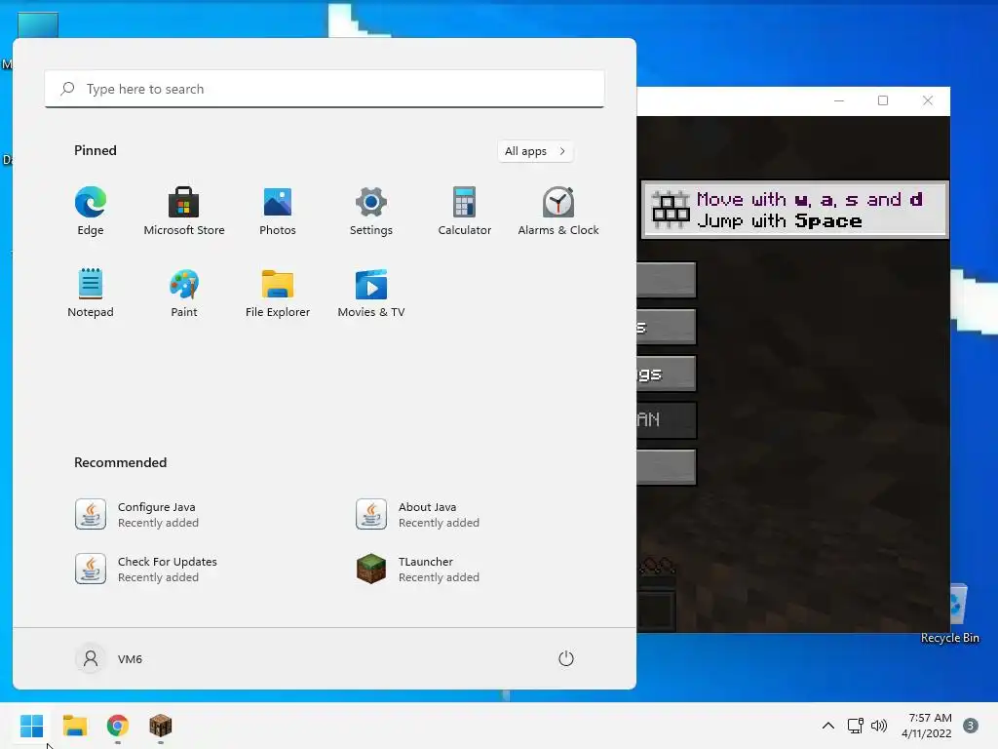The height and width of the screenshot is (749, 998).
Task: Launch Movies & TV app
Action: pyautogui.click(x=371, y=293)
